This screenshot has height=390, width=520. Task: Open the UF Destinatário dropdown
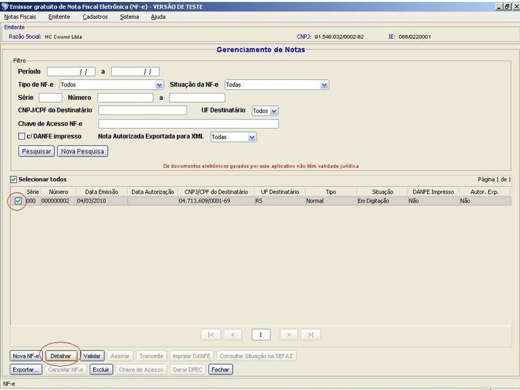tap(274, 110)
